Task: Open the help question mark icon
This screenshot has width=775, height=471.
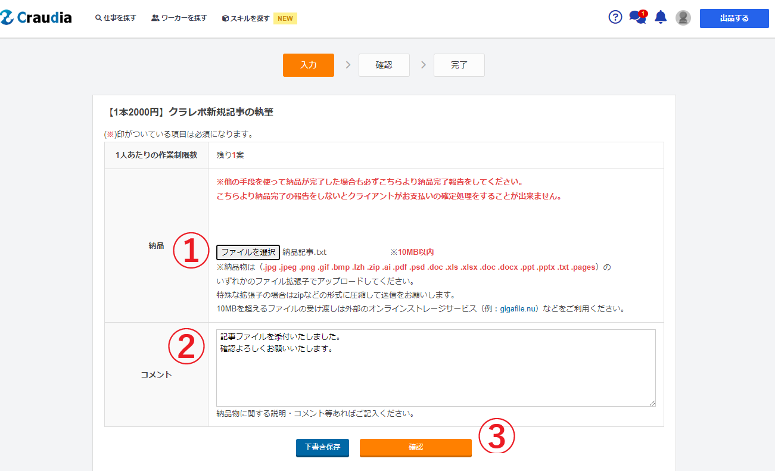Action: [615, 17]
